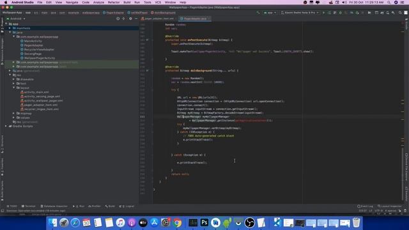
Task: Open the Logcat tool window
Action: [127, 206]
